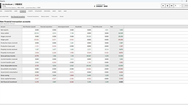The height and width of the screenshot is (105, 188).
Task: Select the Net exports row label
Action: click(5, 30)
